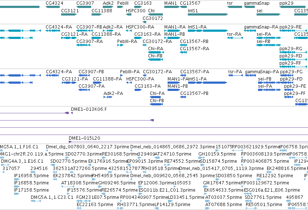Select the Chi-RB transcript

pyautogui.click(x=155, y=60)
